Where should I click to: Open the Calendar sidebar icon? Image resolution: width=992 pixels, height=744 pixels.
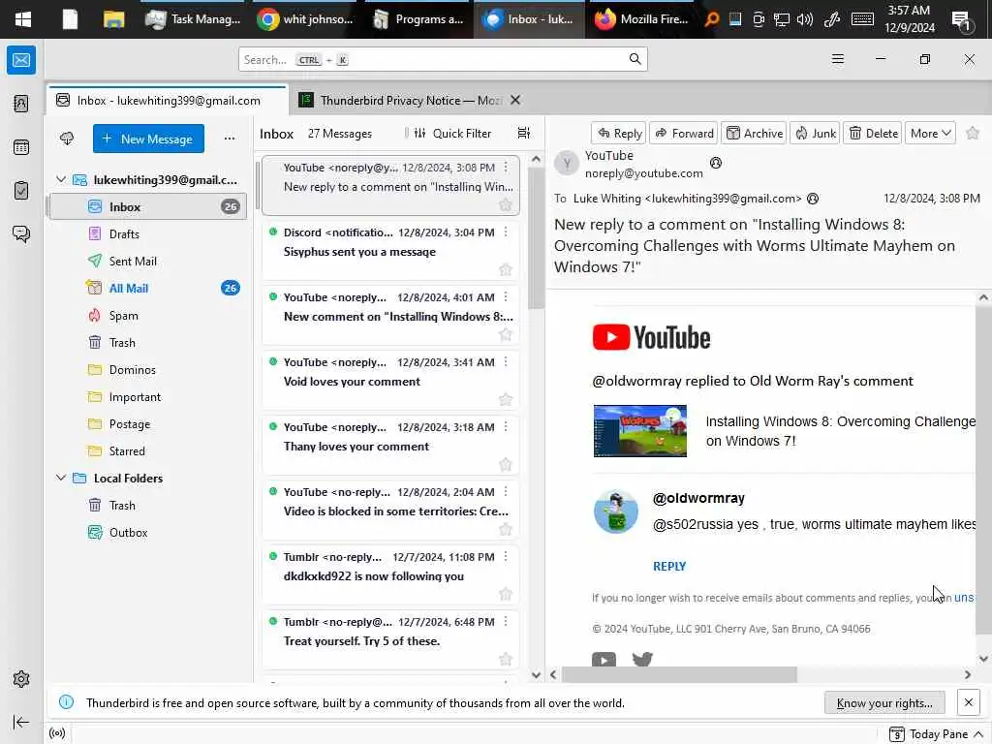[21, 147]
